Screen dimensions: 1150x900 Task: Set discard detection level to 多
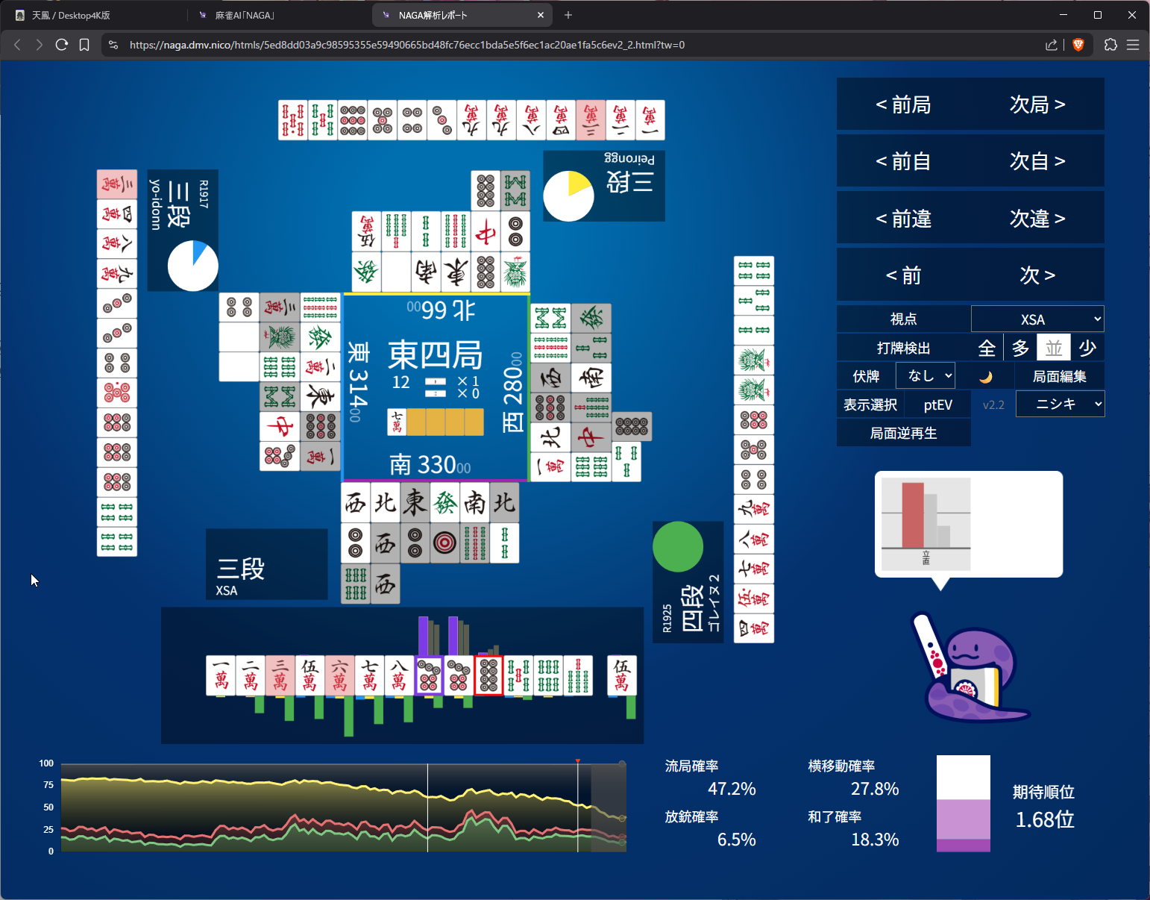(1020, 348)
